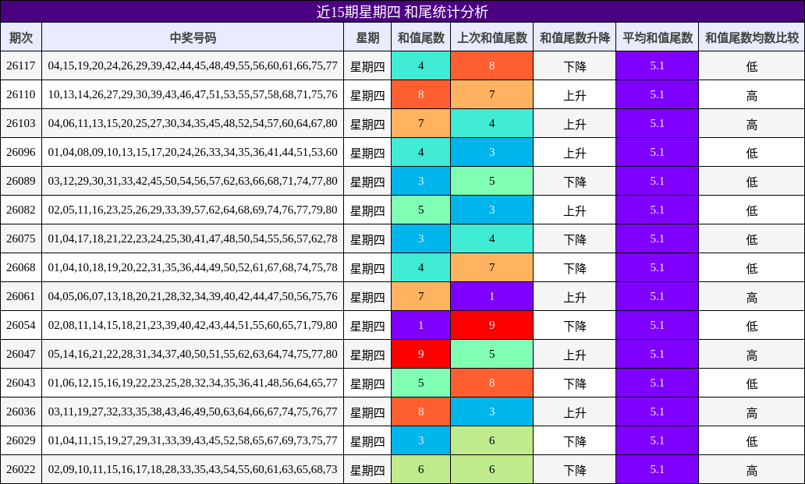Click winning numbers starting 04,06,11,13 in row 26103
Screen dimensions: 805x484
[193, 124]
